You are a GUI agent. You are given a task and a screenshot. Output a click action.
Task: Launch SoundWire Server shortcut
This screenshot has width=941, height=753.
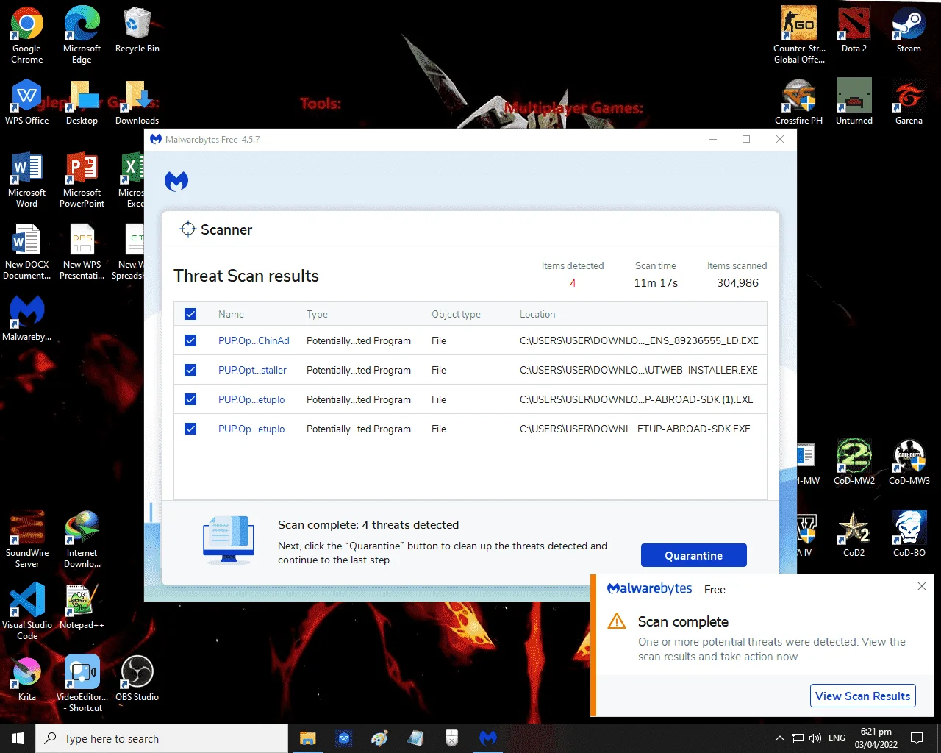pyautogui.click(x=27, y=540)
